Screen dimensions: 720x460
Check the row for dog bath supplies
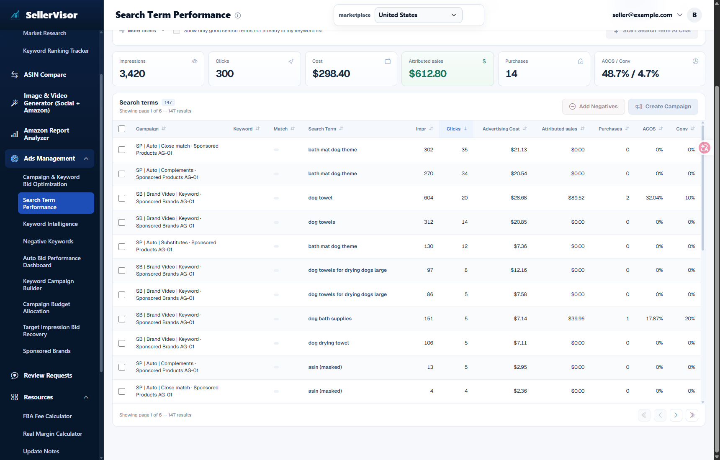(122, 319)
